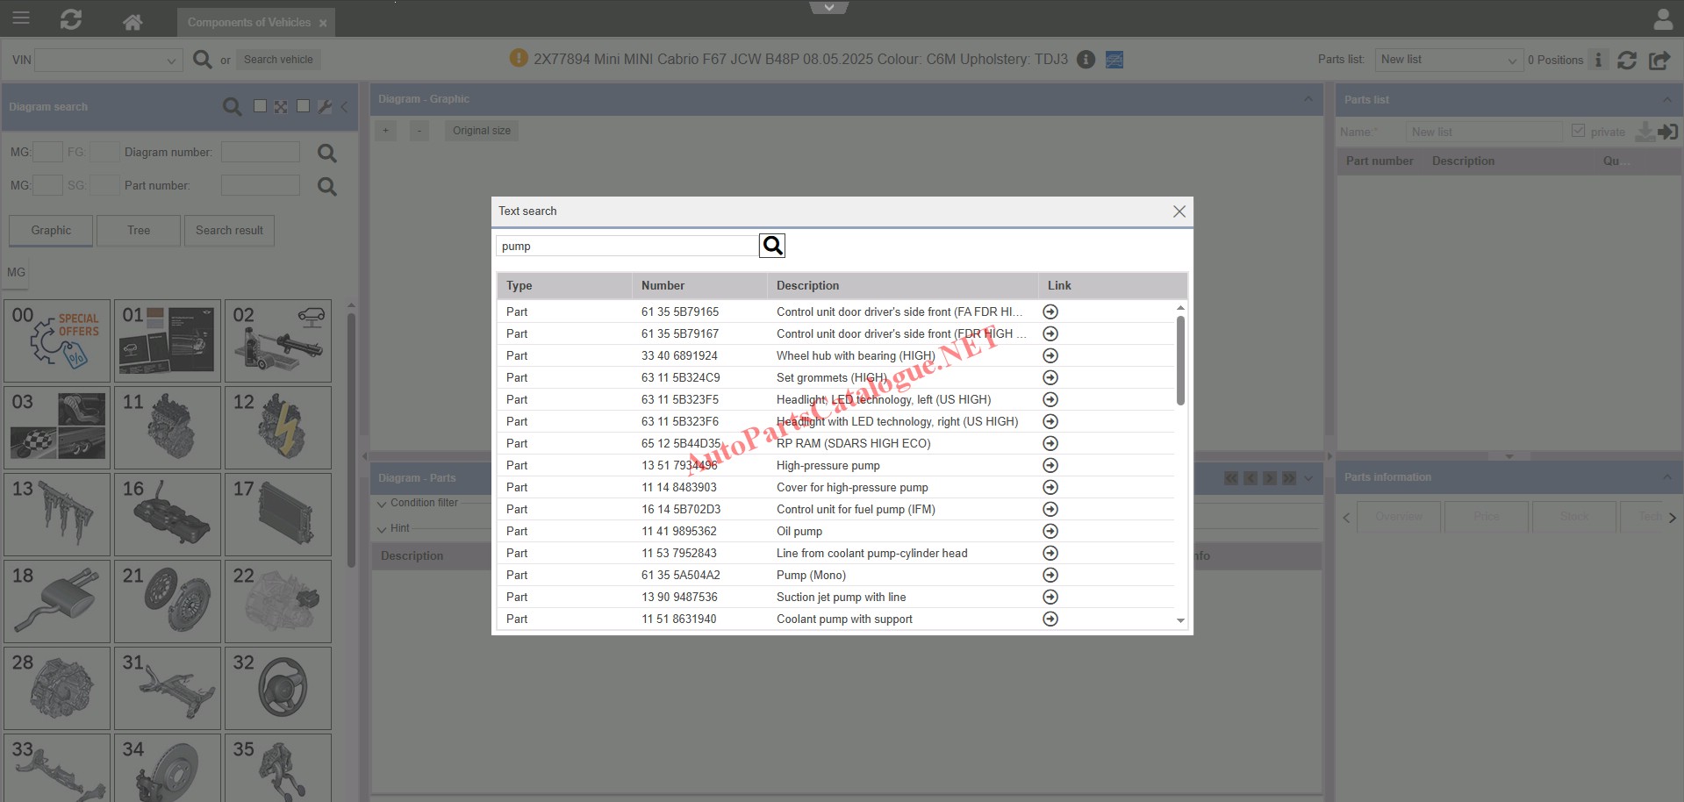Open link arrow for Oil pump row
Screen dimensions: 1684x802
pyautogui.click(x=1050, y=531)
